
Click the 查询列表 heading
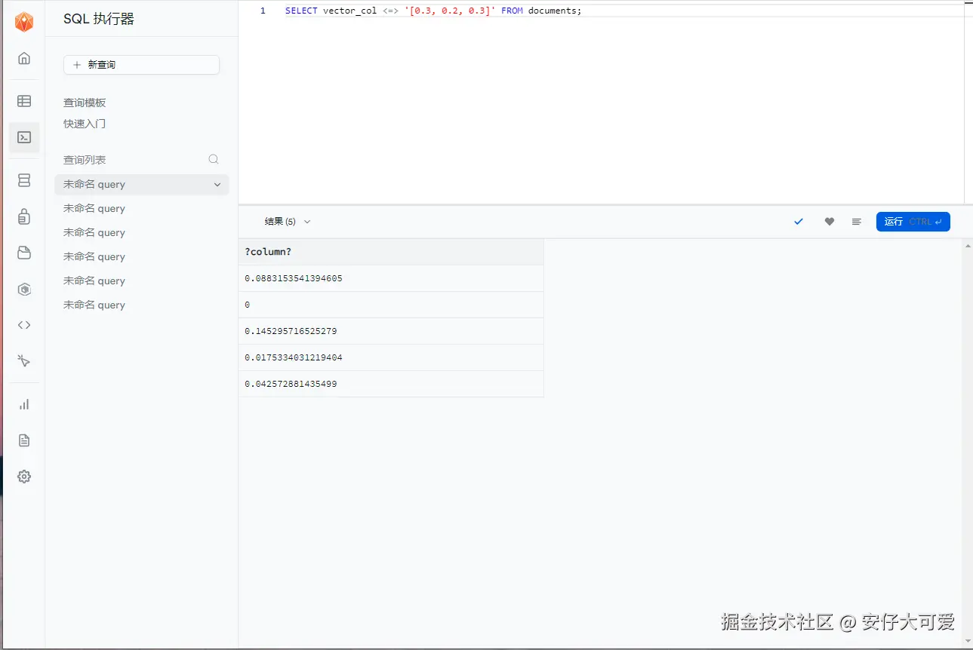[85, 160]
